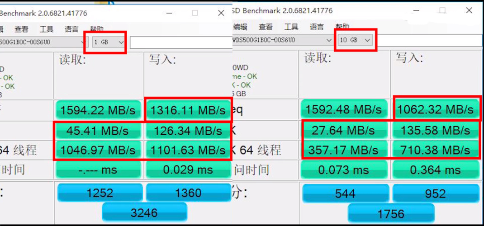Click the 1252 read score
This screenshot has height=226, width=484.
100,193
